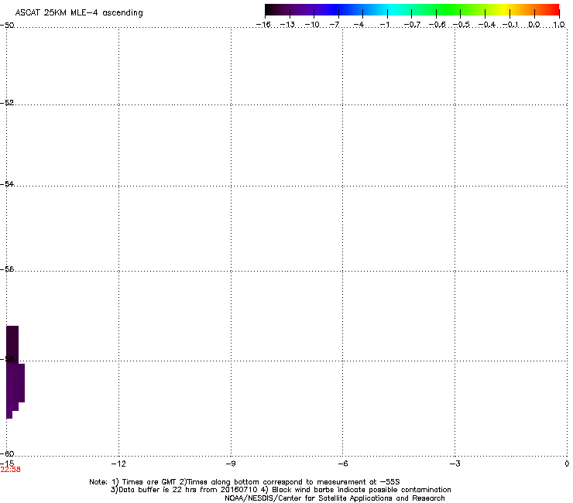573x503 pixels.
Task: Click the 'Times are GMT' note line
Action: 245,482
